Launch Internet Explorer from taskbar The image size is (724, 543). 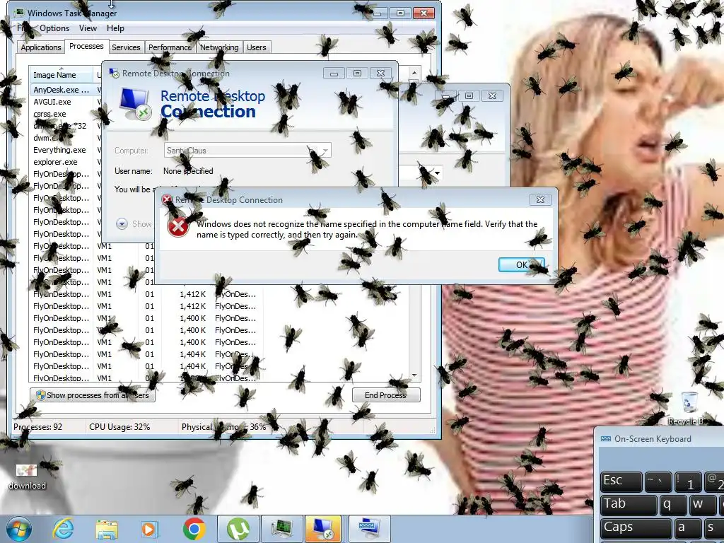tap(64, 529)
